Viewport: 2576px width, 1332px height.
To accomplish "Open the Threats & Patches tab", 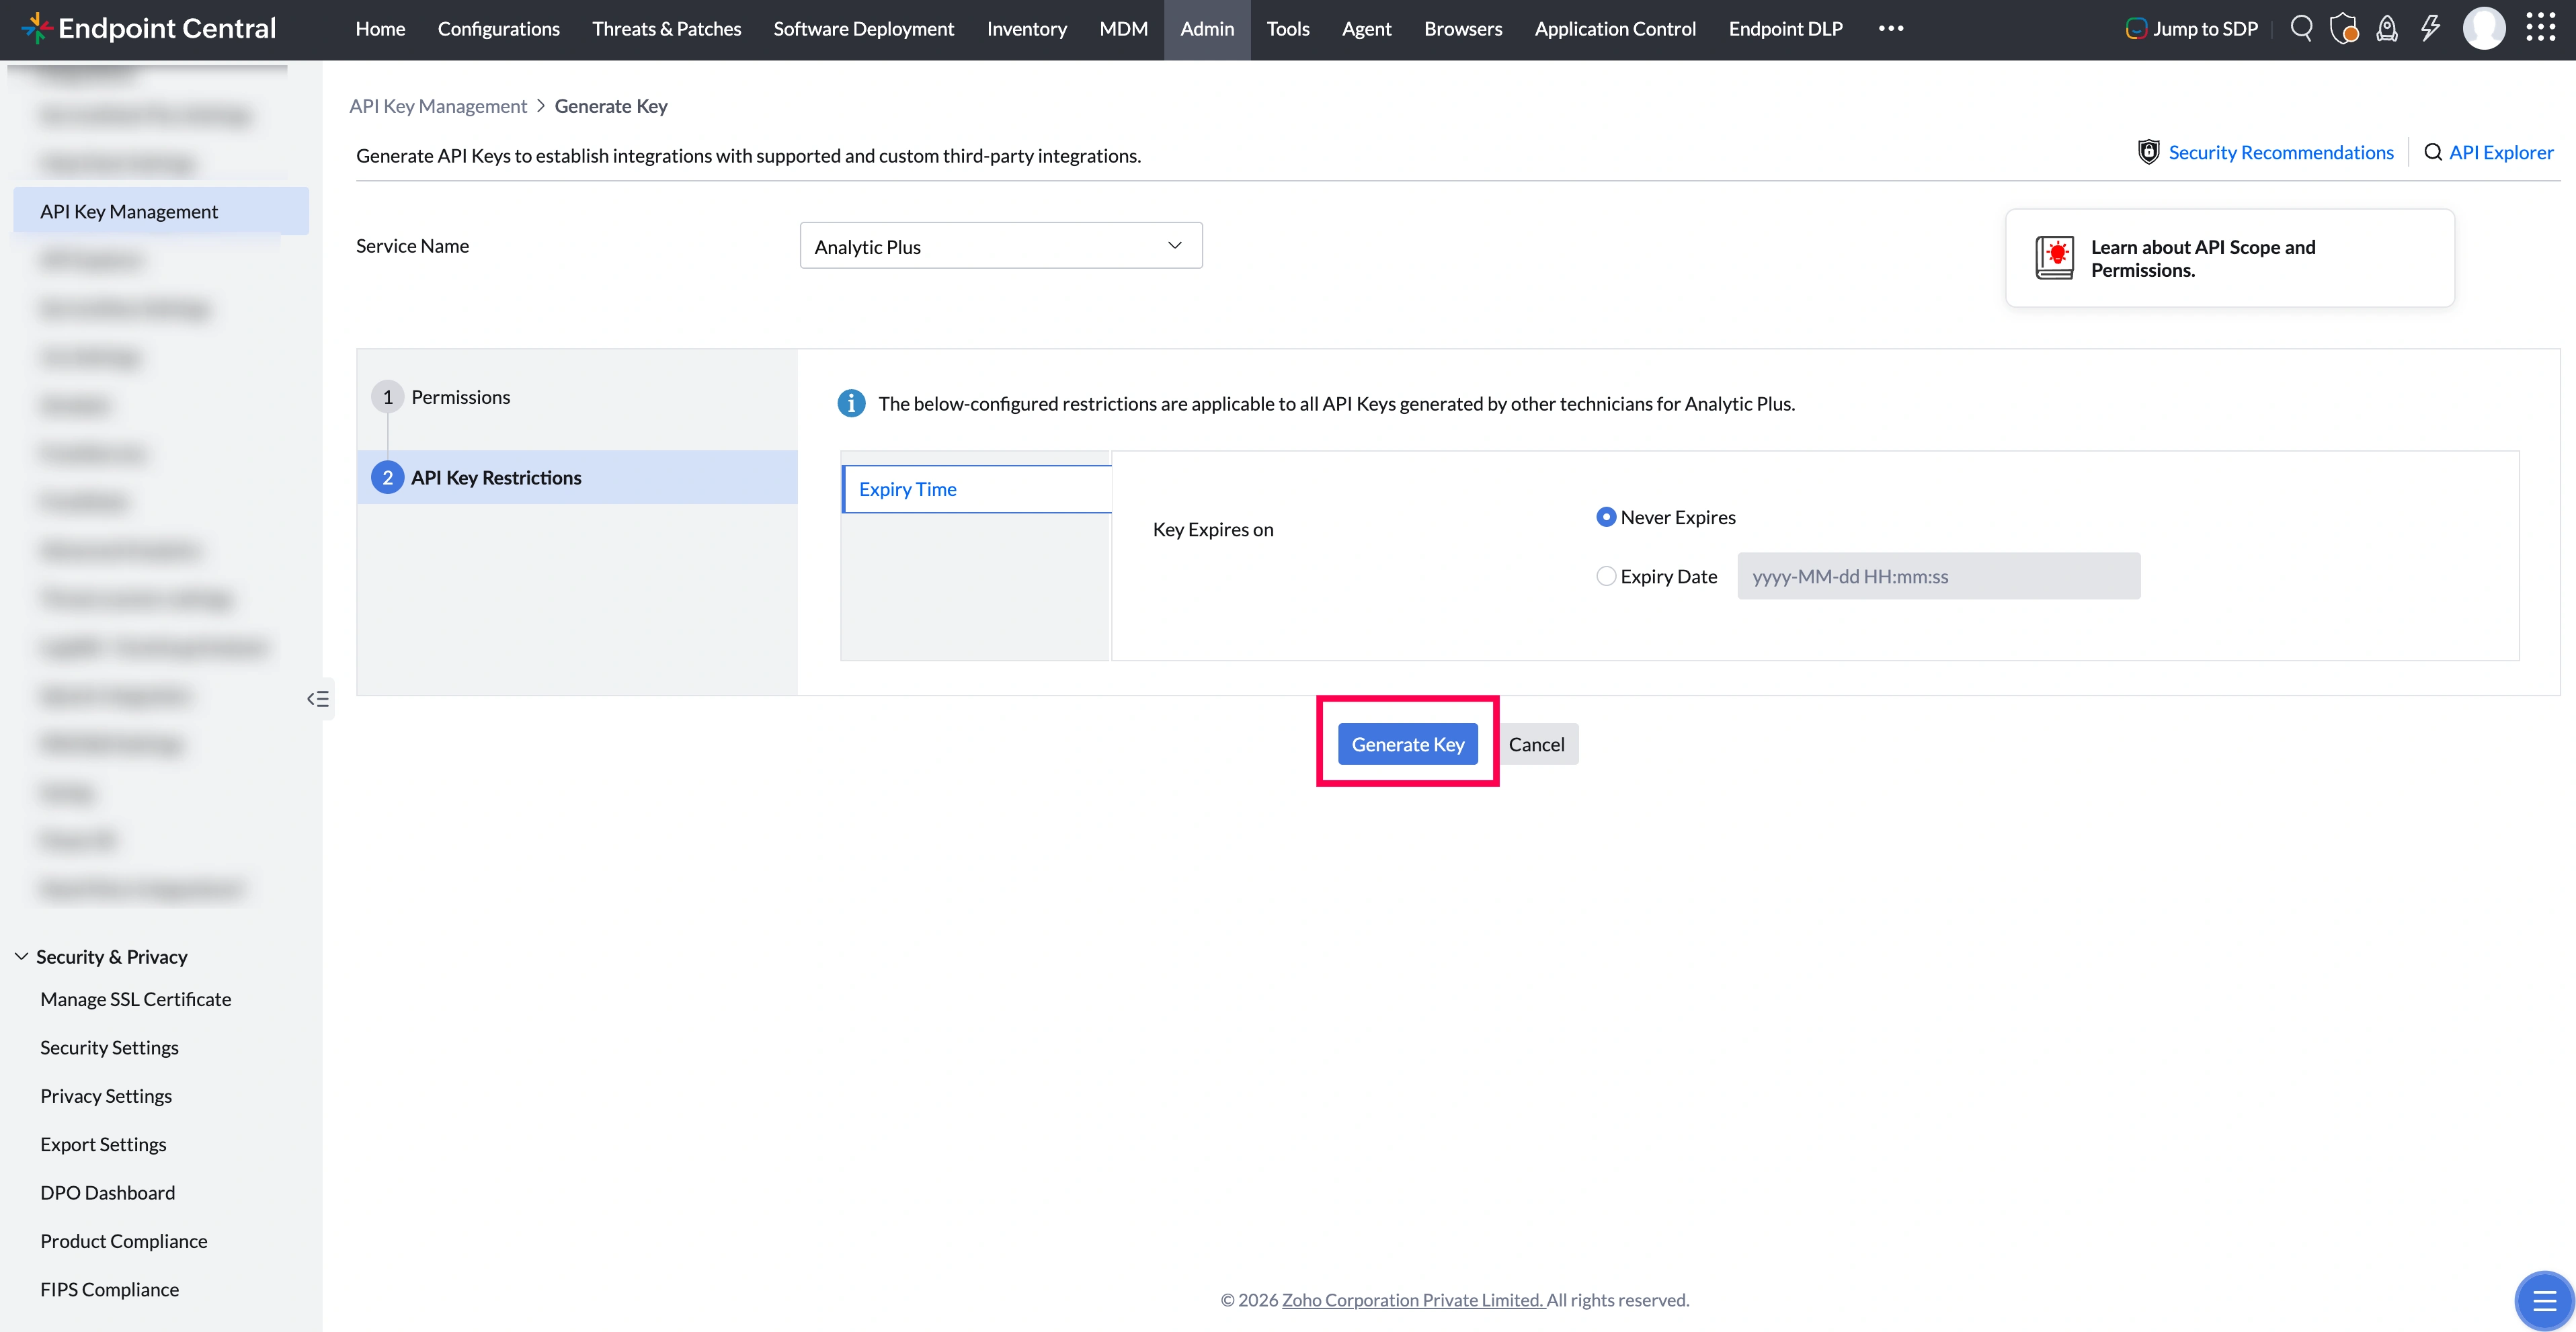I will point(667,29).
